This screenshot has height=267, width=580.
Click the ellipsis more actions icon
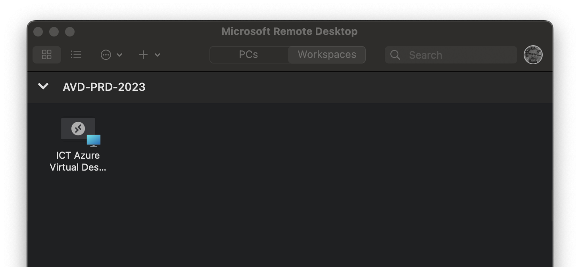tap(106, 55)
